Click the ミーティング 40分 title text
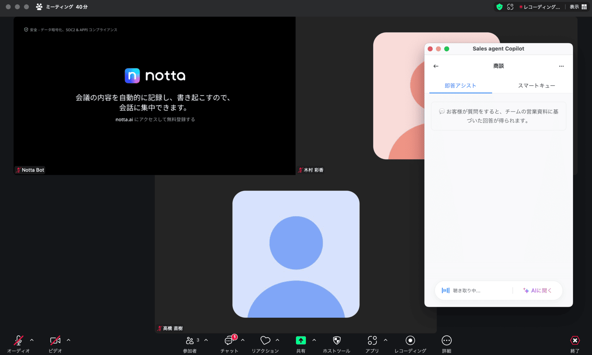Image resolution: width=592 pixels, height=355 pixels. (67, 7)
